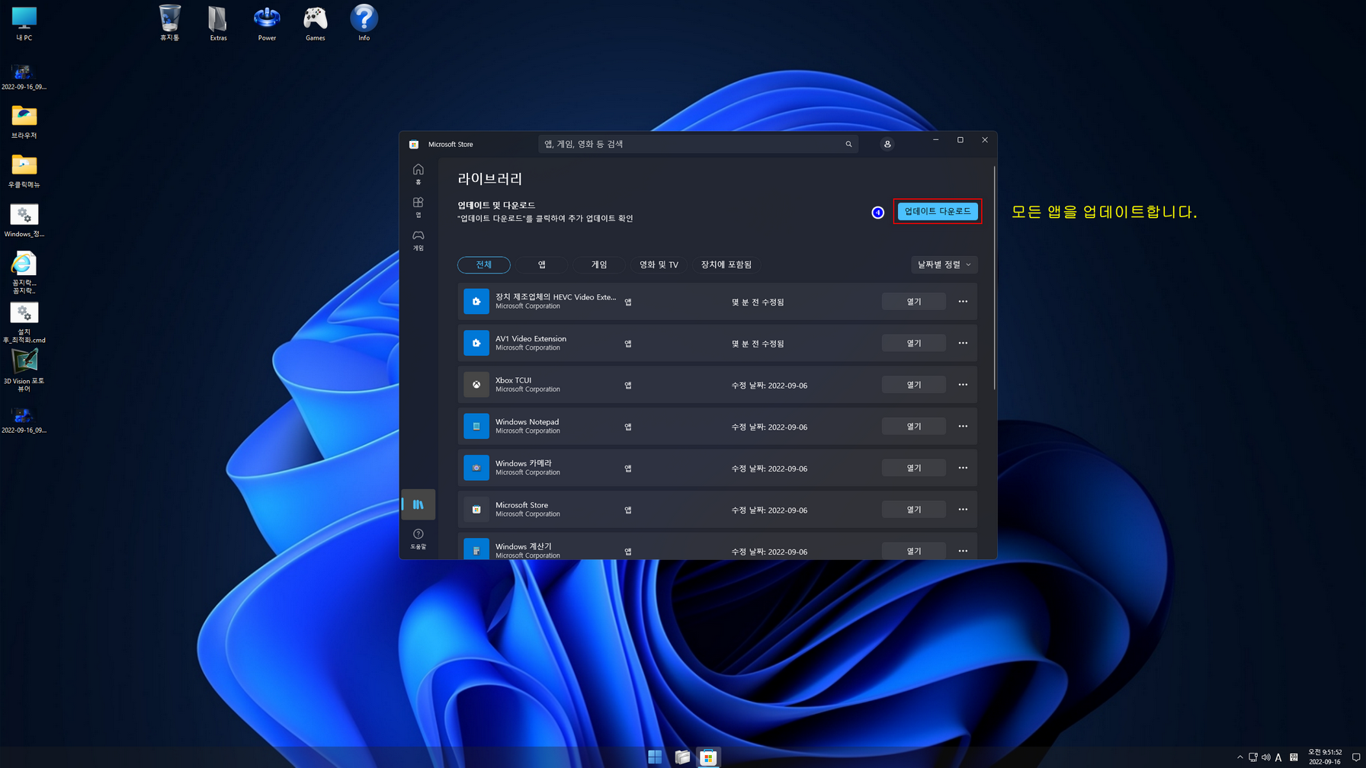This screenshot has width=1366, height=768.
Task: Open the Power desktop icon
Action: click(267, 23)
